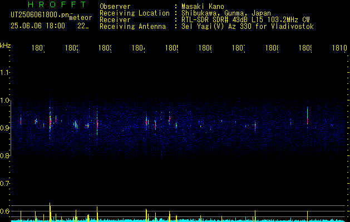Select the file name UT2506061800.pn
Image resolution: width=350 pixels, height=222 pixels.
coord(40,15)
